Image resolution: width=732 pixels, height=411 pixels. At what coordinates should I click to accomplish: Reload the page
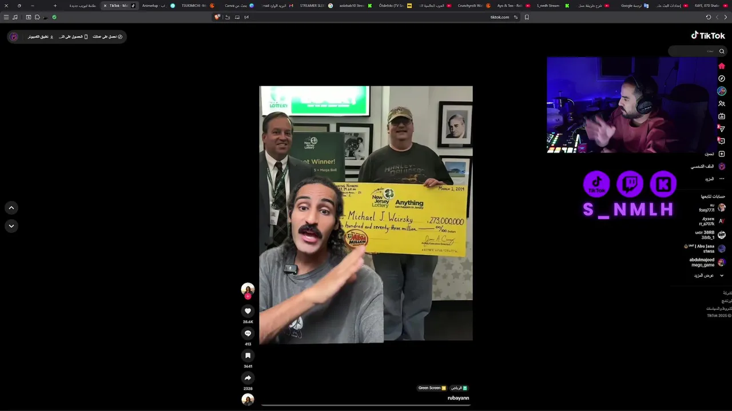tap(708, 17)
